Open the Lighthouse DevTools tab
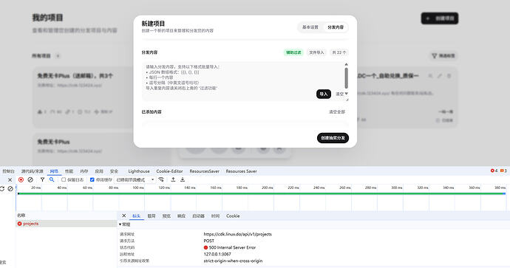The width and height of the screenshot is (510, 268). (139, 171)
